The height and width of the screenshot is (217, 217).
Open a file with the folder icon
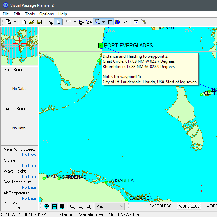[32, 22]
